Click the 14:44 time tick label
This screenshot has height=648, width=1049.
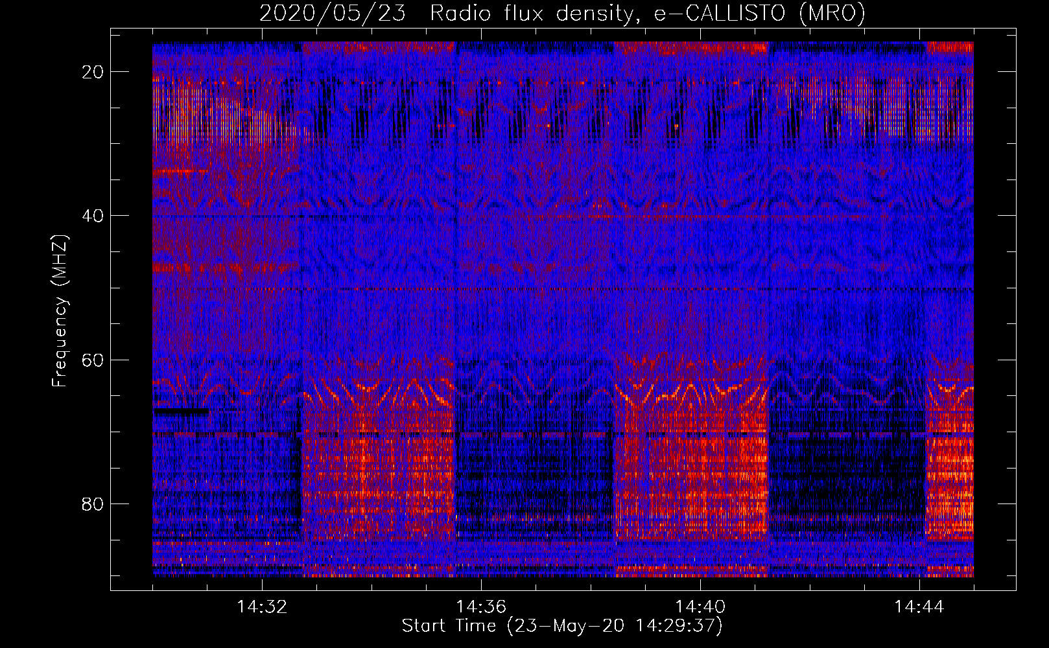(919, 607)
